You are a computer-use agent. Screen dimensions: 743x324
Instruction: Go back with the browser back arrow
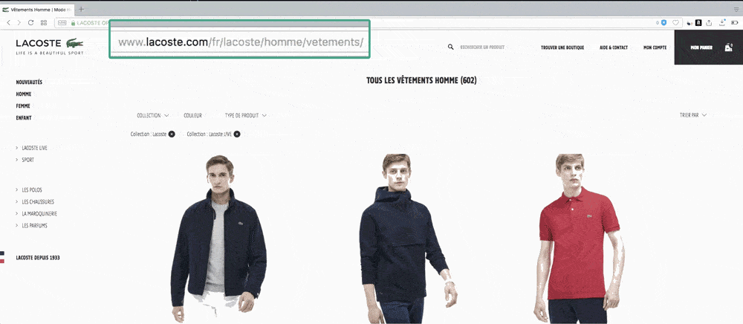click(8, 22)
